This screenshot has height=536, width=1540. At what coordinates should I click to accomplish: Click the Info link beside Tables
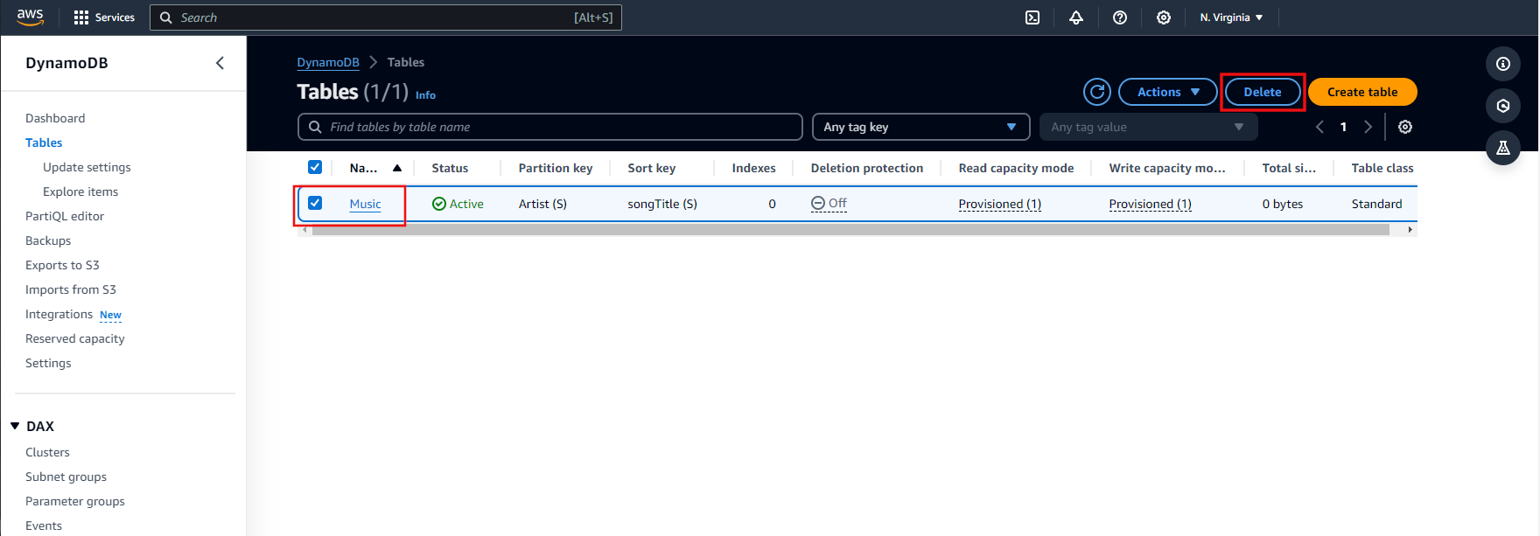425,95
